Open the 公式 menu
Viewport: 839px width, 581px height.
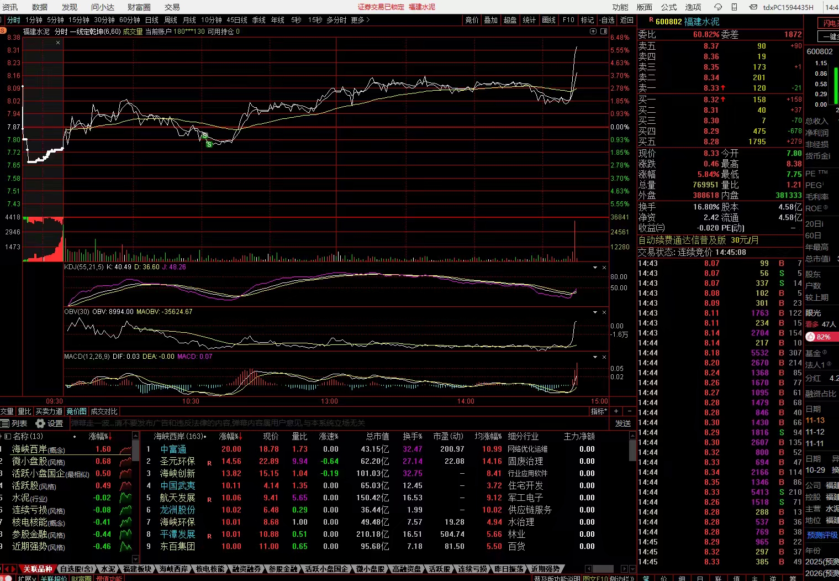point(669,7)
